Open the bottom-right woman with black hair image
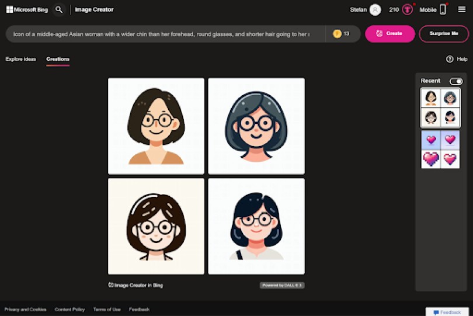The image size is (473, 316). [256, 226]
